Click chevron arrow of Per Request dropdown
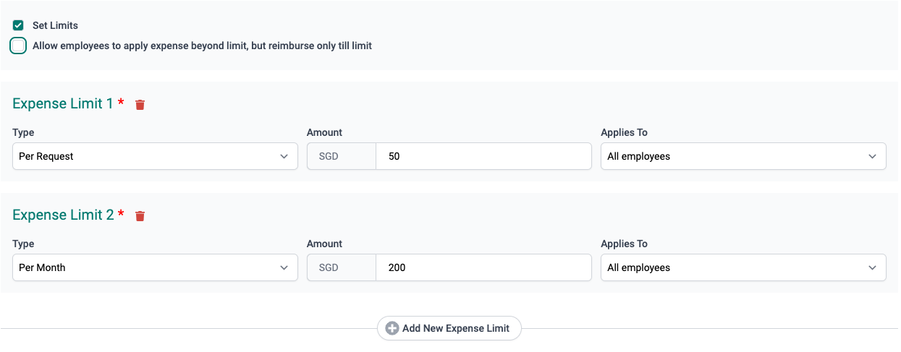The height and width of the screenshot is (352, 901). [284, 156]
